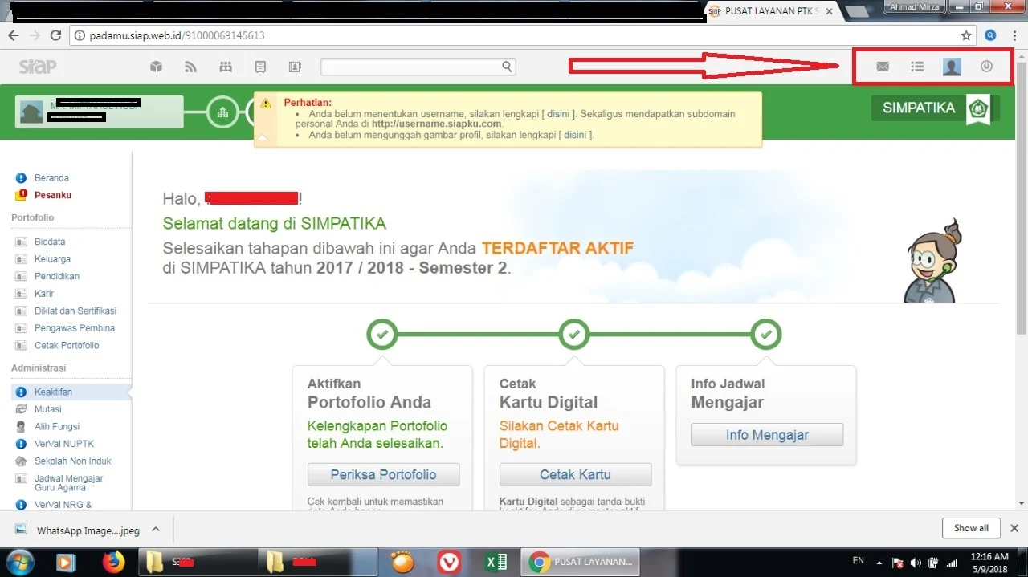Viewport: 1028px width, 577px height.
Task: Reload the page with Chrome's refresh icon
Action: point(55,35)
